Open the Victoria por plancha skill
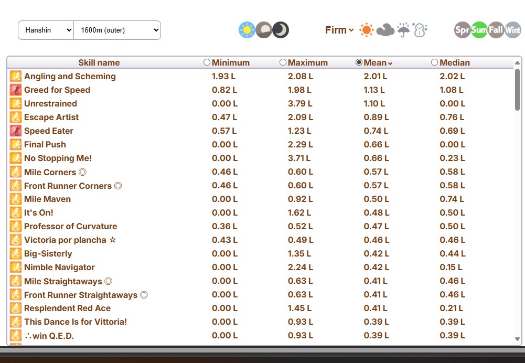Viewport: 525px width, 363px height. [x=70, y=240]
